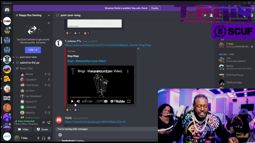Open -AK- in member list

coord(235,60)
